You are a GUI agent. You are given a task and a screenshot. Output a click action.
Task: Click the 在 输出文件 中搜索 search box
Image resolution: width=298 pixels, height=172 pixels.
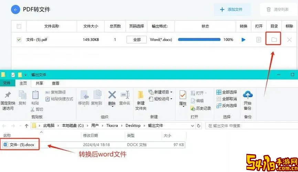point(252,126)
